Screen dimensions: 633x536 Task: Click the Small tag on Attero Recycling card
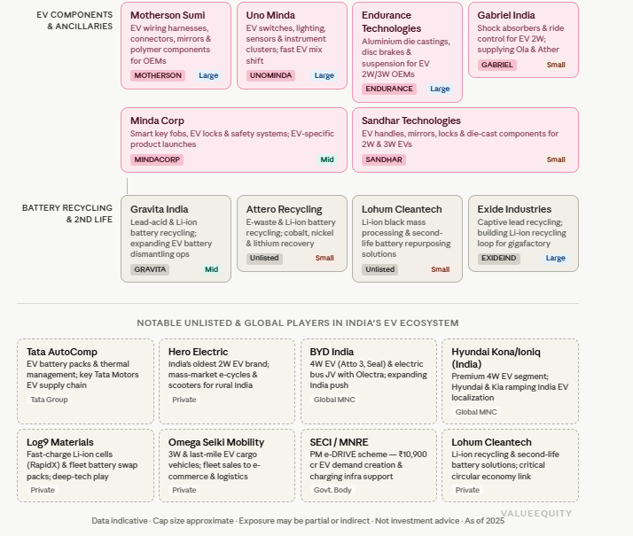click(324, 258)
